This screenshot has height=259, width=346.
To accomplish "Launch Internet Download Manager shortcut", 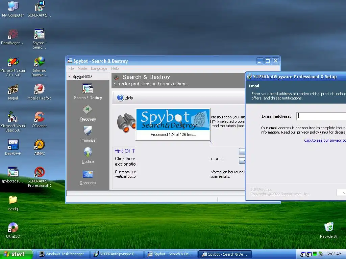I will (39, 67).
